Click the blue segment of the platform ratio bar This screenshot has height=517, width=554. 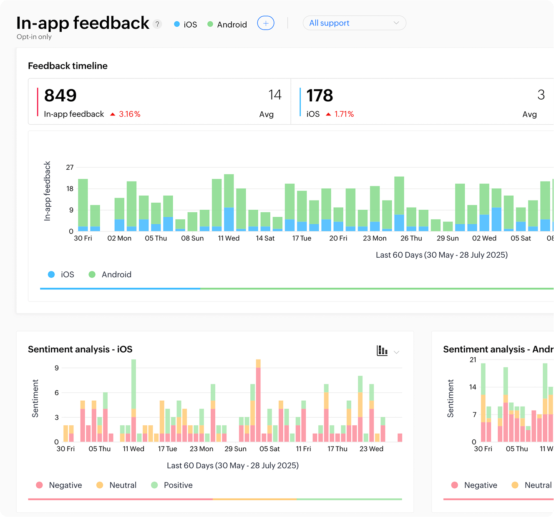pos(120,289)
